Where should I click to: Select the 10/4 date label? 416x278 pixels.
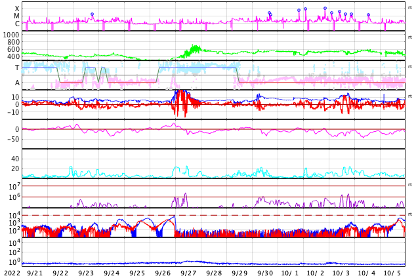point(367,273)
